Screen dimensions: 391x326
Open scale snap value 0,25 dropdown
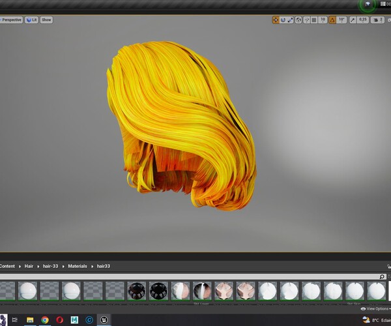coord(363,20)
